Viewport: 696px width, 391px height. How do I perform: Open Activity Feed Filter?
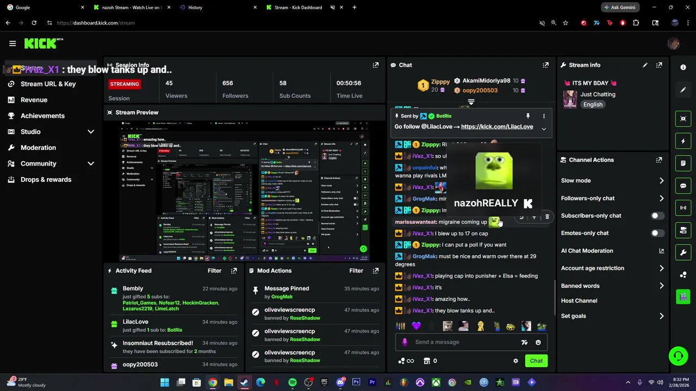(x=214, y=270)
